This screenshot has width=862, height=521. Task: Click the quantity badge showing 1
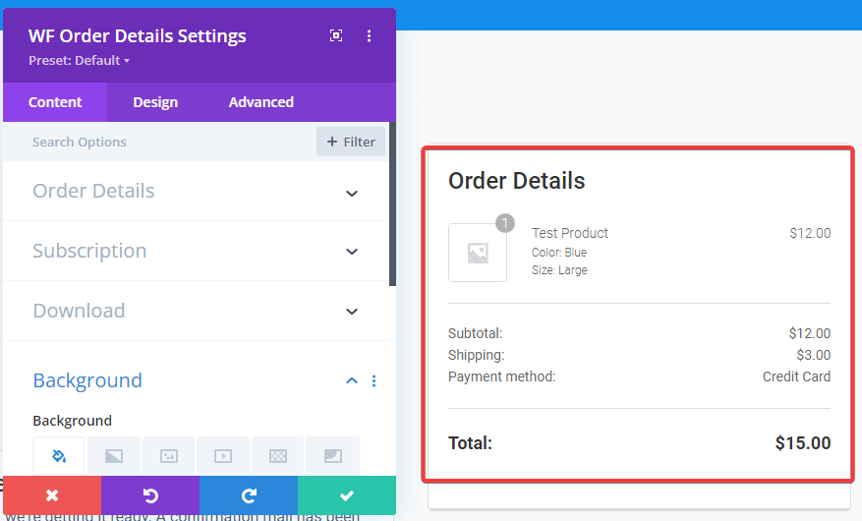point(505,223)
